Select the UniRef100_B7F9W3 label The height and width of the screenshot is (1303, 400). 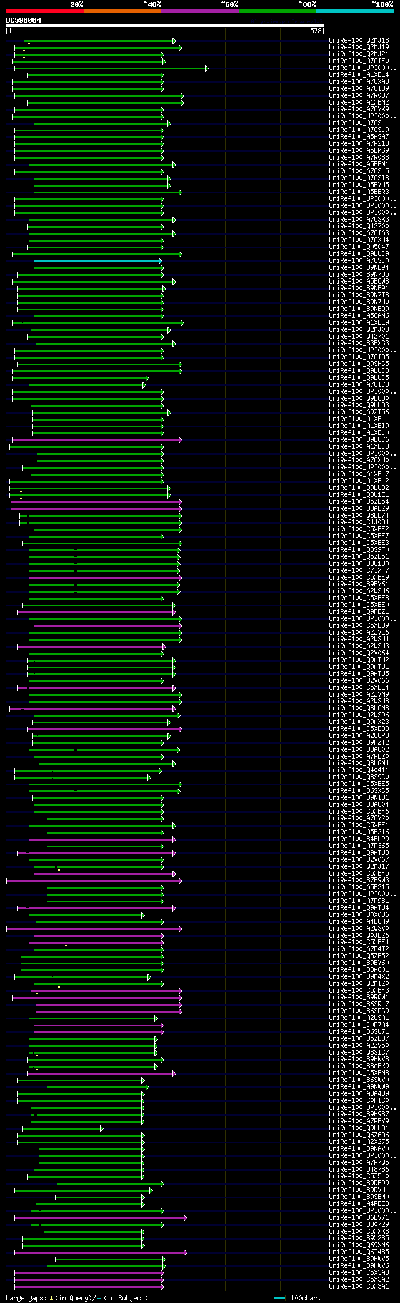click(x=359, y=881)
